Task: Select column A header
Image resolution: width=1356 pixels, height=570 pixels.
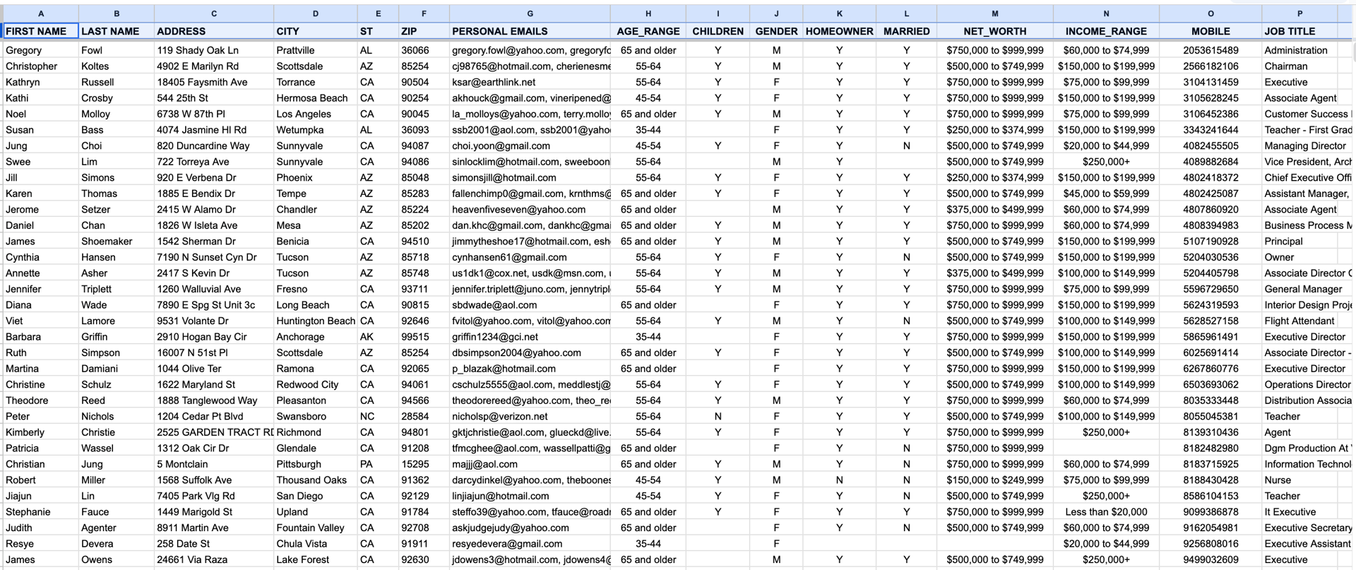Action: click(41, 13)
